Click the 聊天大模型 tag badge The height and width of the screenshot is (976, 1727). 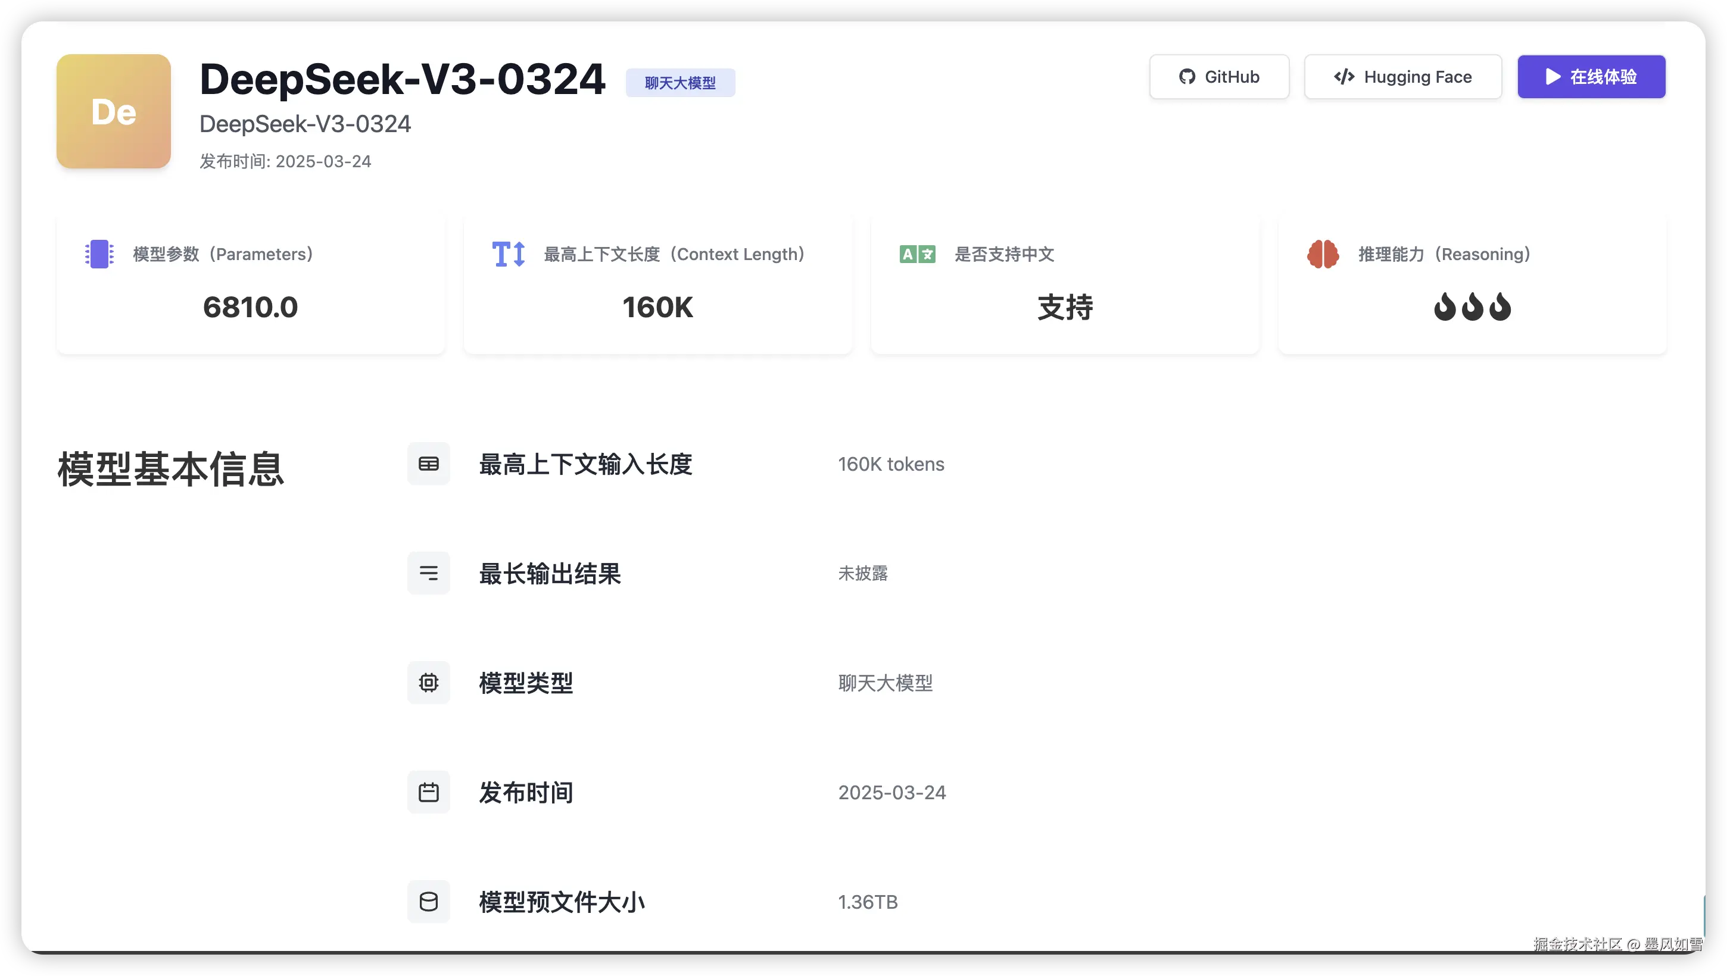[x=680, y=83]
